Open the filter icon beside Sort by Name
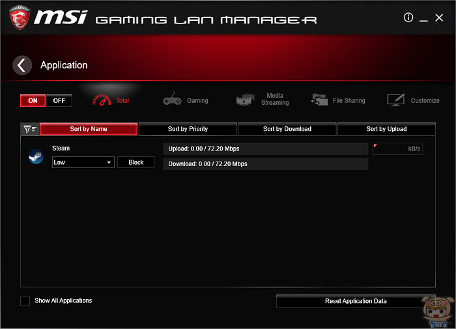 (x=30, y=129)
